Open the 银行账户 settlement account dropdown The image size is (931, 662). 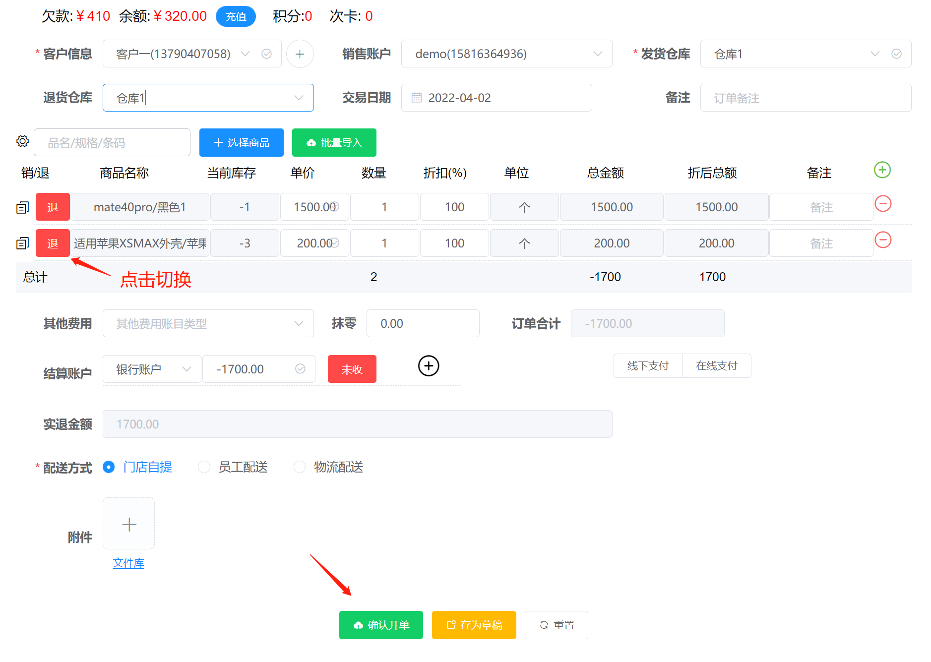[152, 369]
